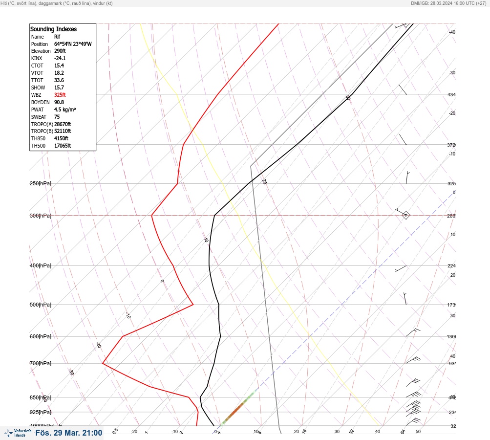Click the red WBZ value 325ft
This screenshot has height=440, width=490.
pos(60,95)
